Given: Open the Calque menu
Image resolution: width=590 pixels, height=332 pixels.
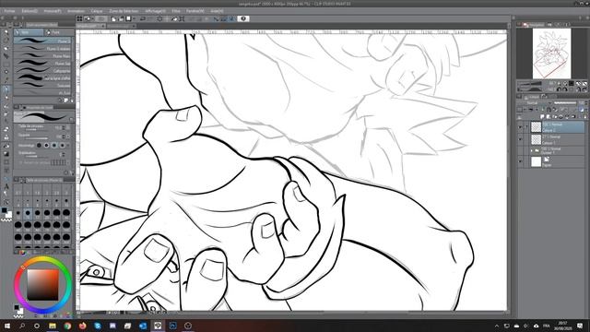Looking at the screenshot, I should (x=97, y=11).
